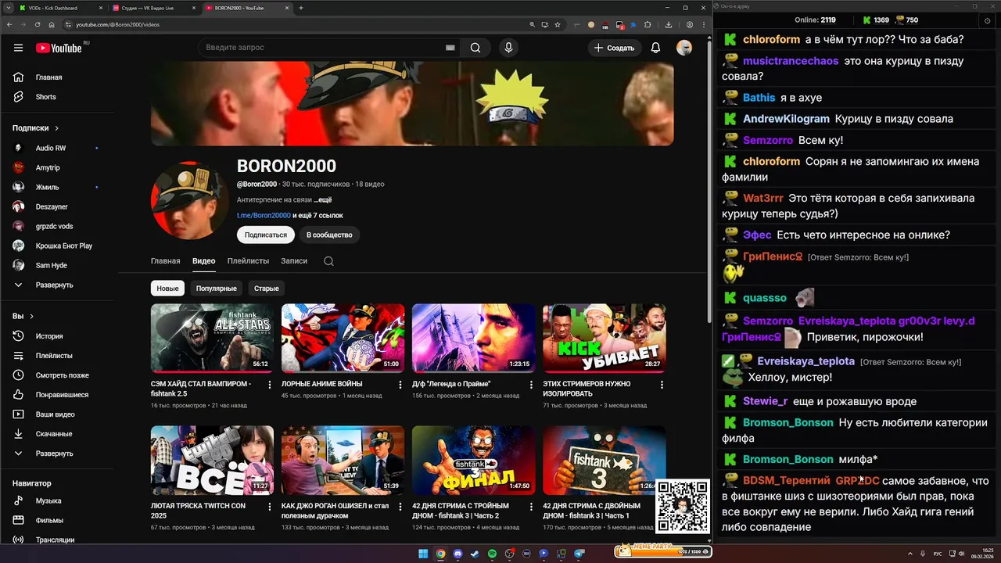
Task: Open options menu for Легенда о Прайме
Action: click(x=531, y=385)
